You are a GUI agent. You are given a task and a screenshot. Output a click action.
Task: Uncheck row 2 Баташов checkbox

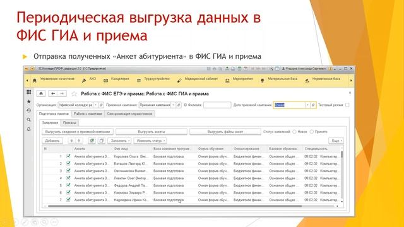coord(68,163)
